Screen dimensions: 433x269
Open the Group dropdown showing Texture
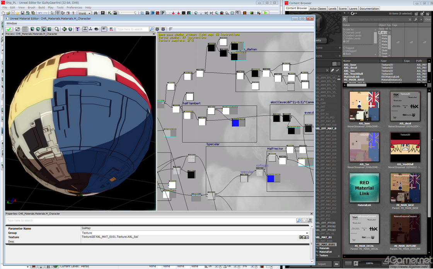[307, 233]
